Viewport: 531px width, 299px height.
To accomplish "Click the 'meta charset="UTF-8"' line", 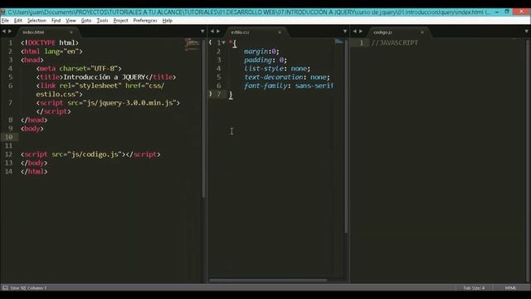I will (79, 68).
